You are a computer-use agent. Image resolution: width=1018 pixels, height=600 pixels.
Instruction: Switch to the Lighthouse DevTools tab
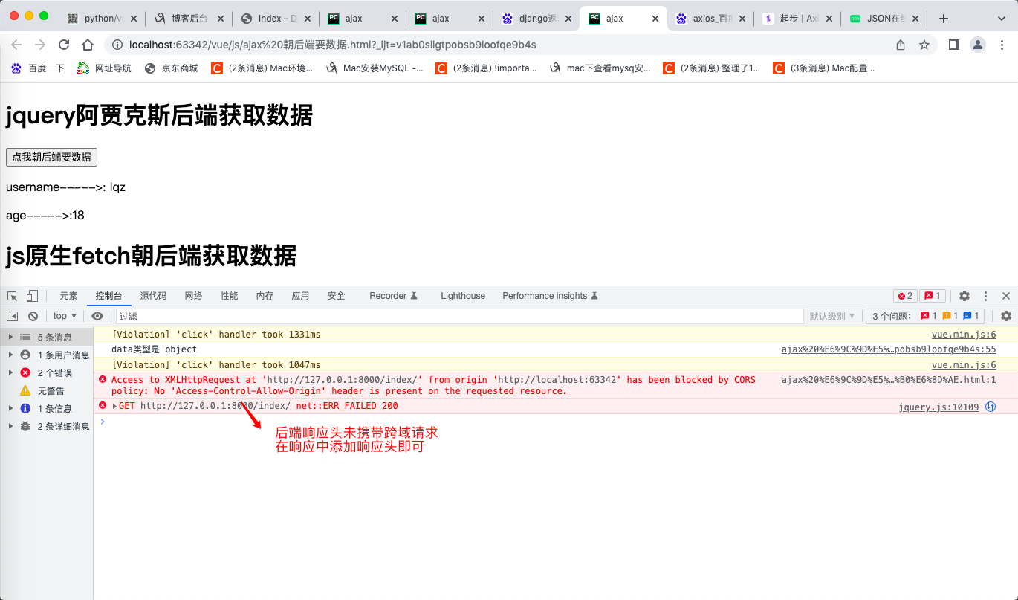[463, 296]
